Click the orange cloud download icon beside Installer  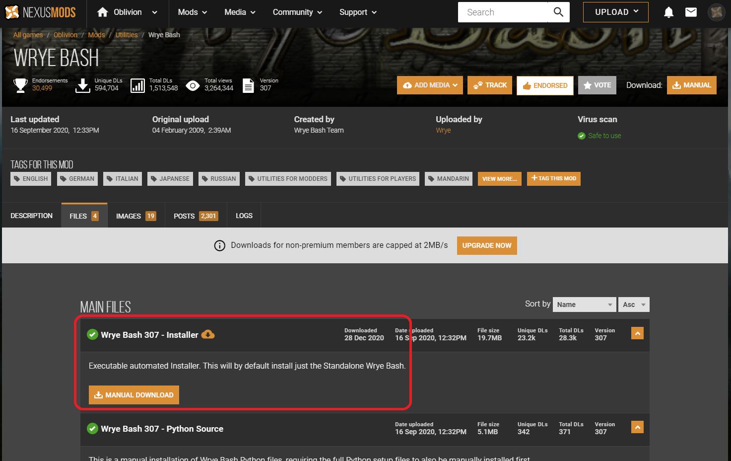tap(208, 334)
